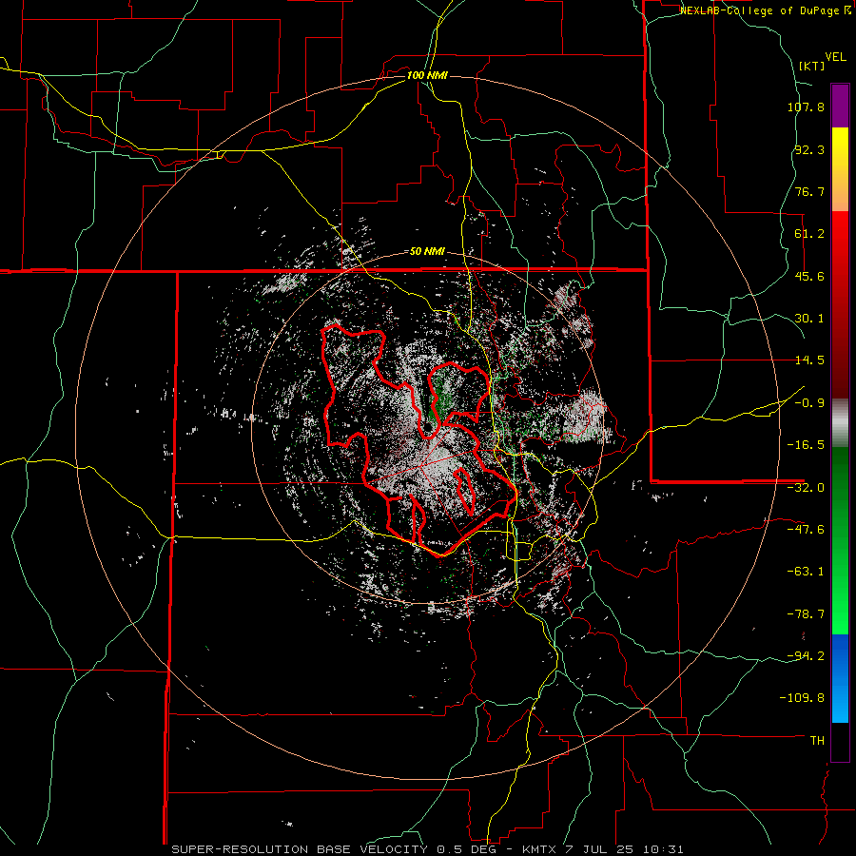
Task: Select the -16.5 velocity scale value
Action: (806, 445)
